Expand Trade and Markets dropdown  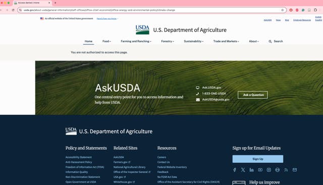[x=226, y=41]
